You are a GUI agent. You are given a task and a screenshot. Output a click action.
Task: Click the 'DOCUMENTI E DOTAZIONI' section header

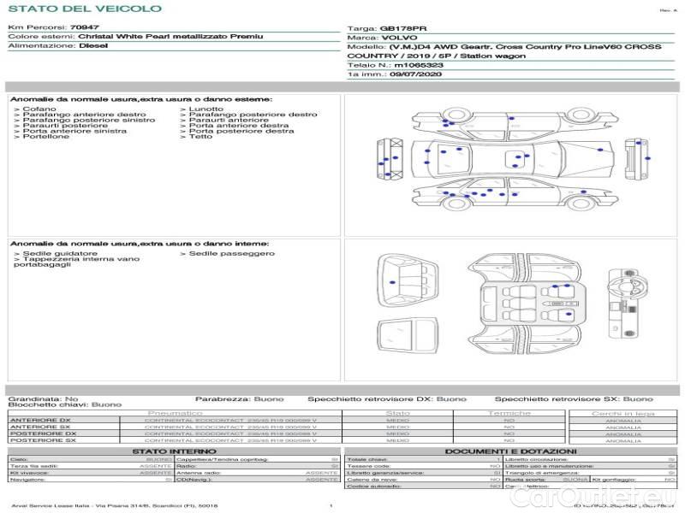click(x=510, y=451)
